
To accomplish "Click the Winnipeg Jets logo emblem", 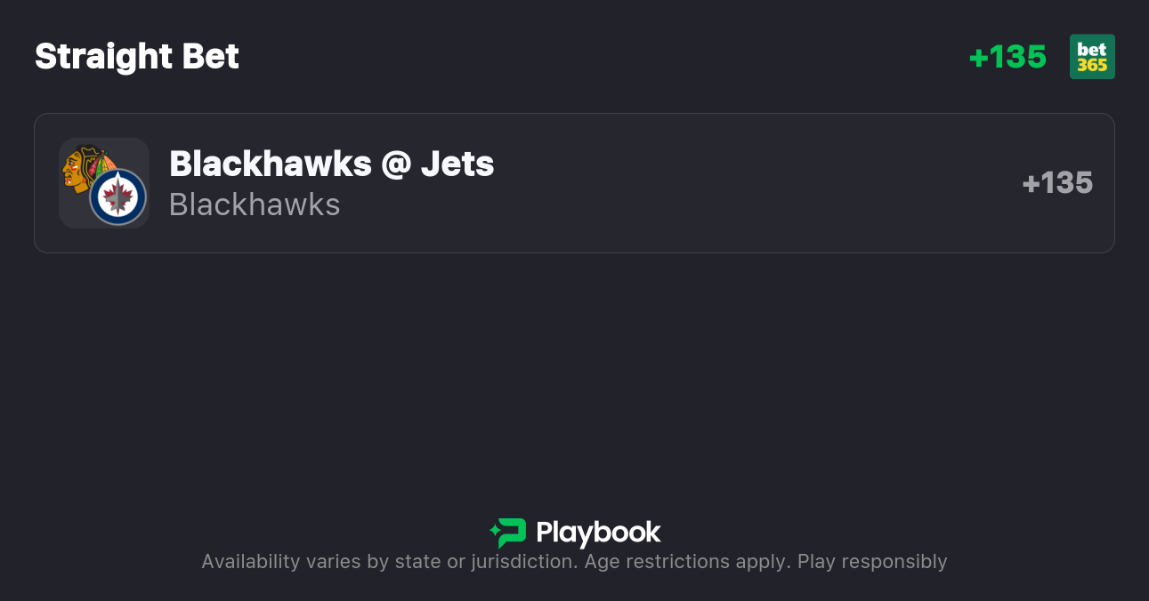I will 116,196.
